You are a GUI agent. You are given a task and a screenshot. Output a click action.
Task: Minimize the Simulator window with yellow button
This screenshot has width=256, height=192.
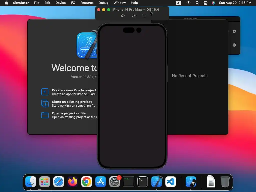104,10
